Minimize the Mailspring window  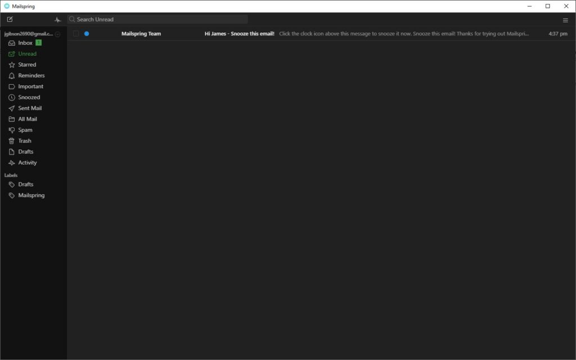(x=529, y=6)
